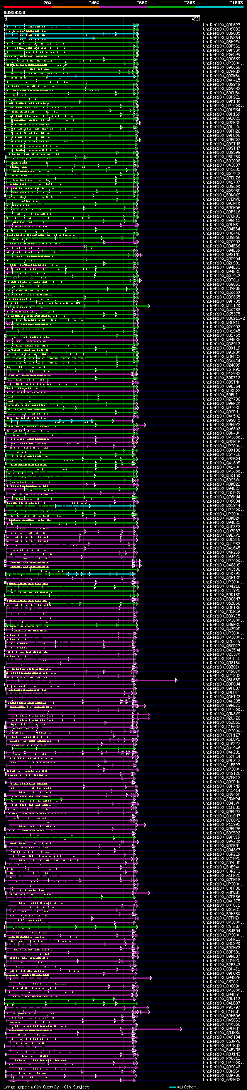Open hit UniRef100_Q39835

221,33
